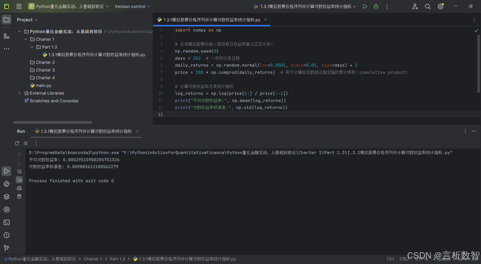
Task: Close the editor tab of the 1.3.1 script
Action: coord(266,19)
